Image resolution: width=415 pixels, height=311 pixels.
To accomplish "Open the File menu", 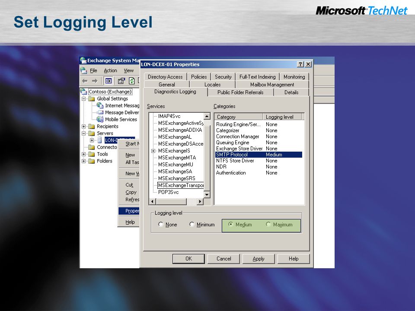I will 93,70.
